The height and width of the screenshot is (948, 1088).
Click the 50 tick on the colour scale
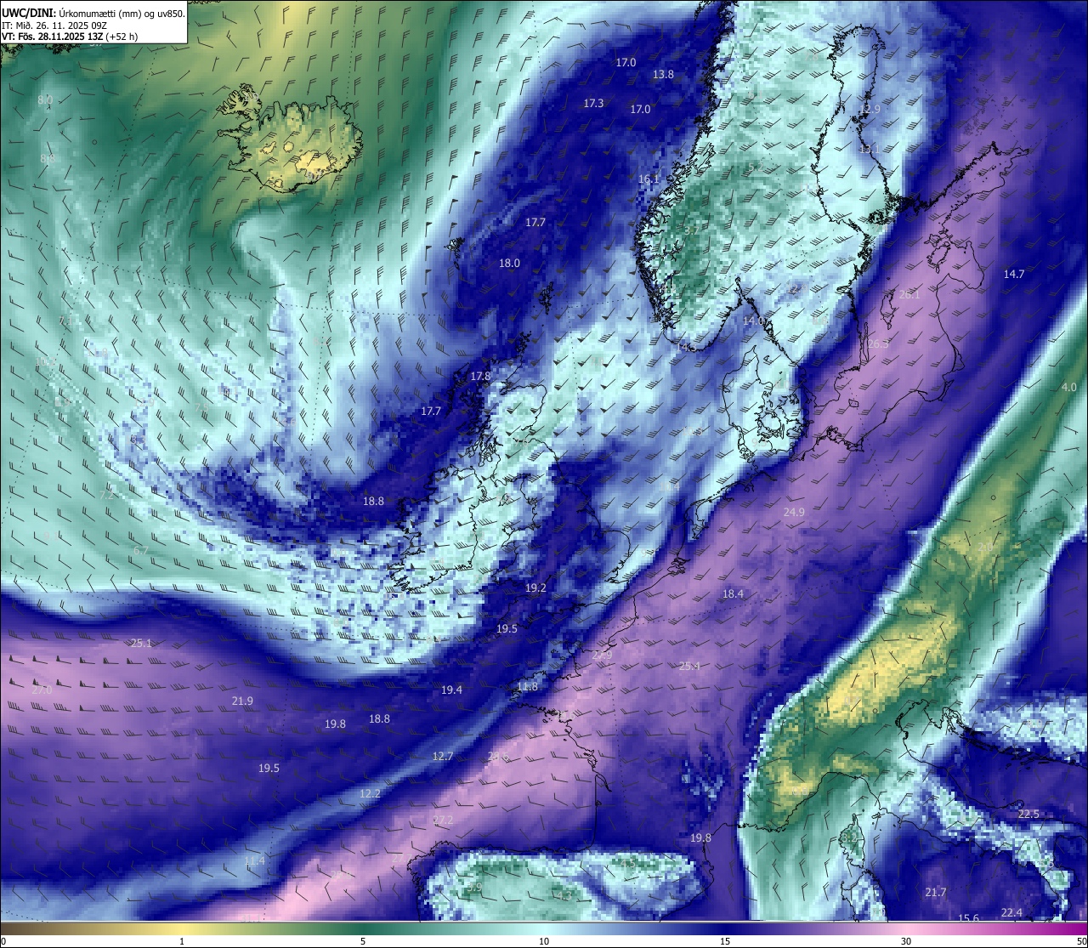[1081, 941]
